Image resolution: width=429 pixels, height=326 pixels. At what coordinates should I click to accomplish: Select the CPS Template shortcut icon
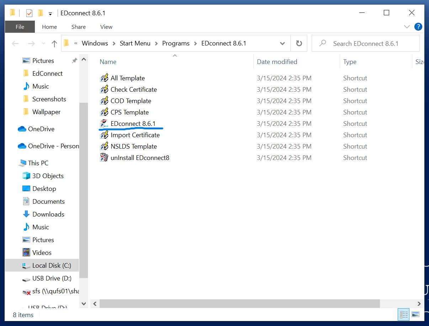104,112
